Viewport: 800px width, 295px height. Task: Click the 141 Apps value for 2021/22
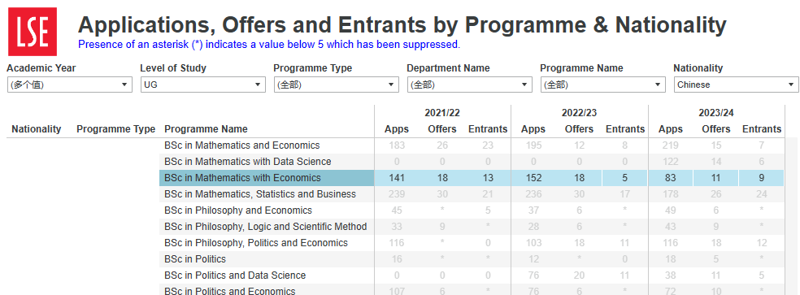397,178
